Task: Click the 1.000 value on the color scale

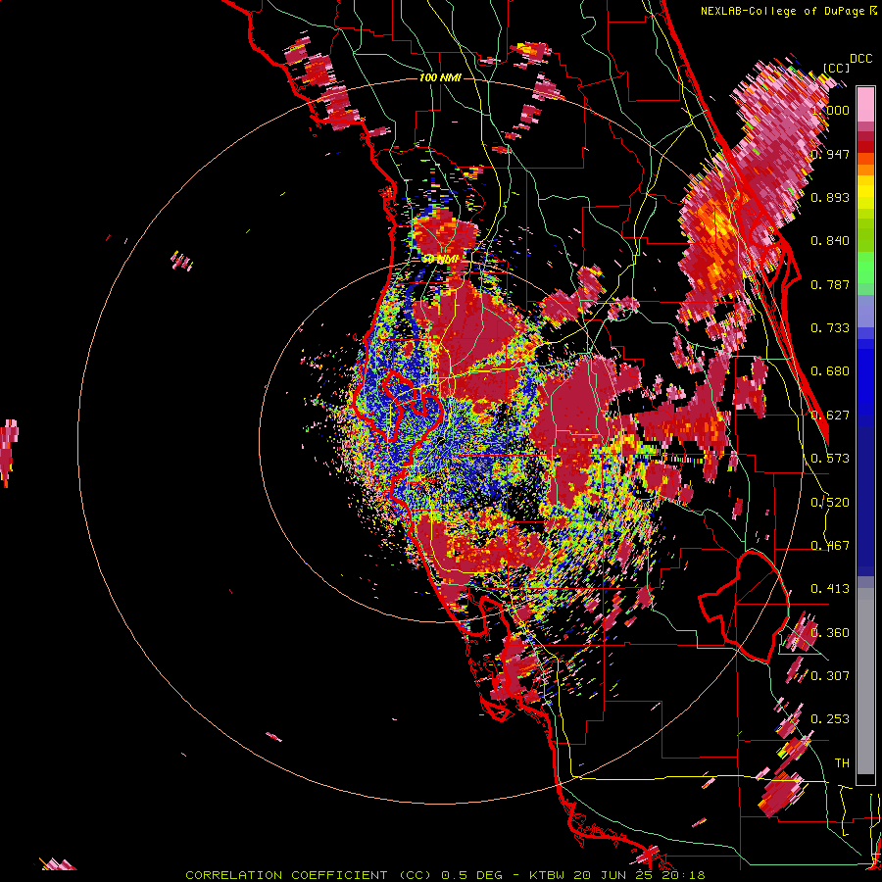Action: 830,110
